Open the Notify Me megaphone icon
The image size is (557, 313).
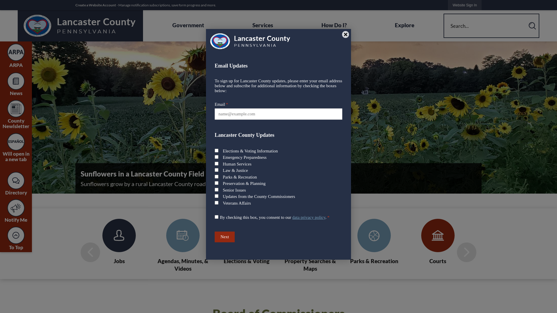(x=16, y=208)
